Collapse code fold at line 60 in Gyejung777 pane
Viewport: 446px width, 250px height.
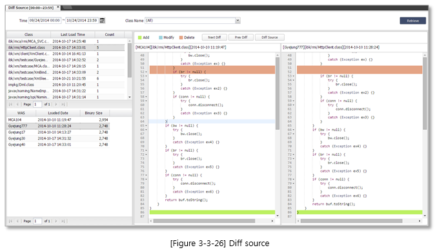tap(294, 105)
